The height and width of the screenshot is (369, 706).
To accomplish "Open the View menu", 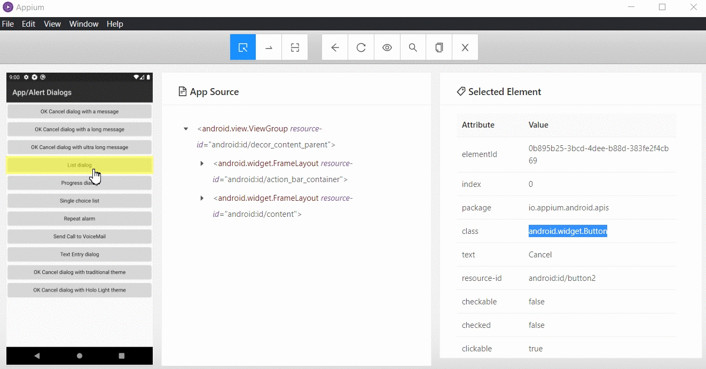I will (52, 24).
